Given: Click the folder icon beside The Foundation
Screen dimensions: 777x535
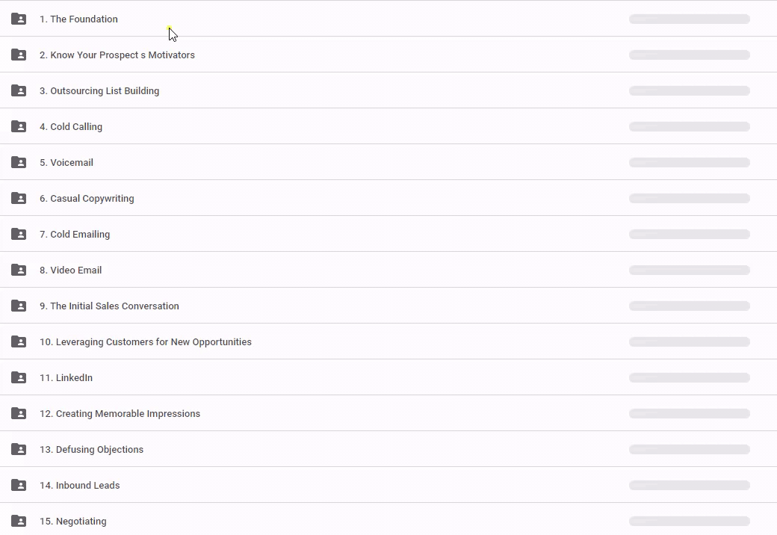Looking at the screenshot, I should coord(19,19).
